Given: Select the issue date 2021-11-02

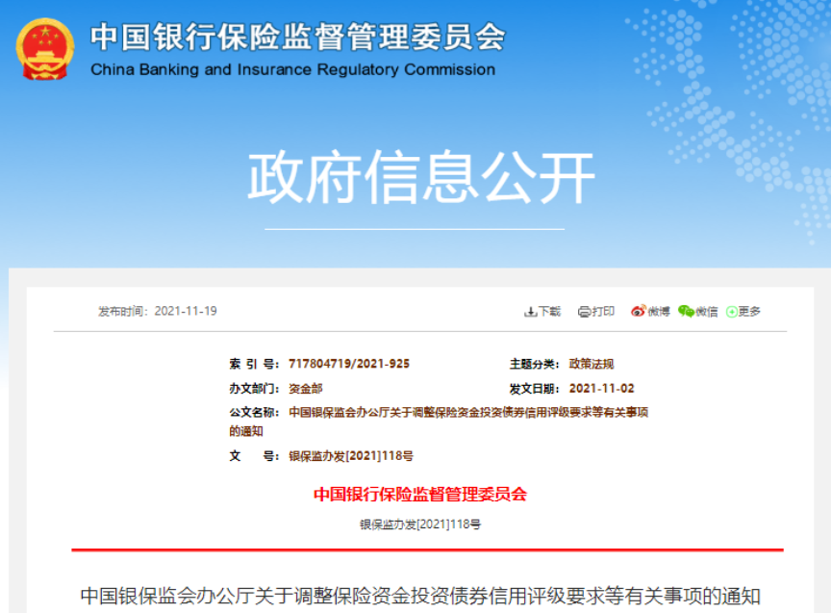Looking at the screenshot, I should (x=601, y=389).
